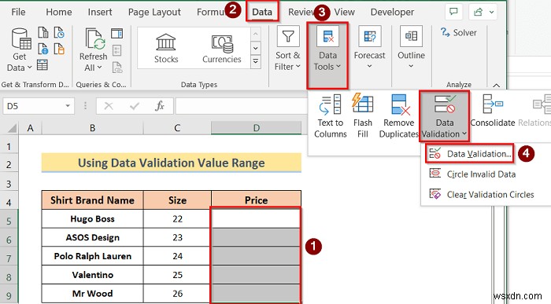Switch to the Developer tab

[x=392, y=12]
